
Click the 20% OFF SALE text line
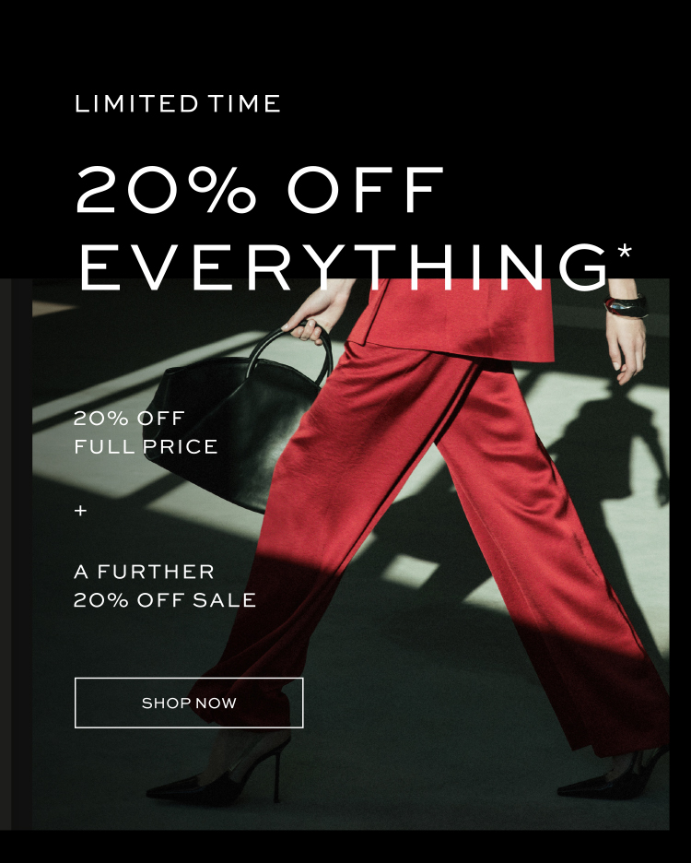(165, 600)
